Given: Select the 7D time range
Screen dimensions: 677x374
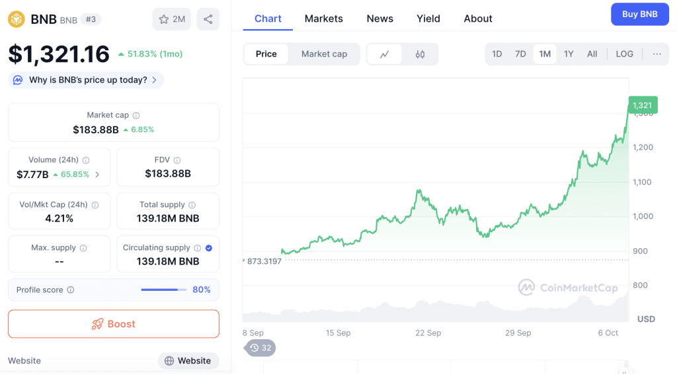Looking at the screenshot, I should 520,54.
